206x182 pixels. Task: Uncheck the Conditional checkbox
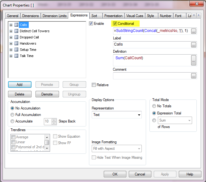pos(115,24)
